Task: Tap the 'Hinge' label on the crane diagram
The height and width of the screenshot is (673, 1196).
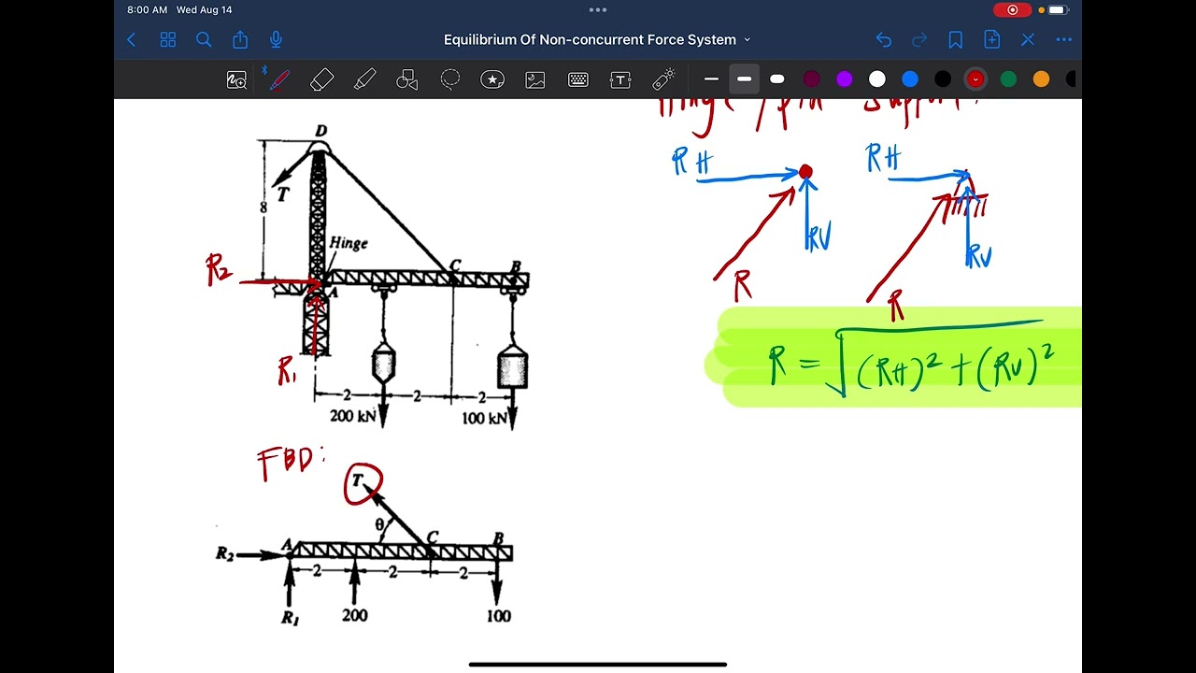Action: pos(349,243)
